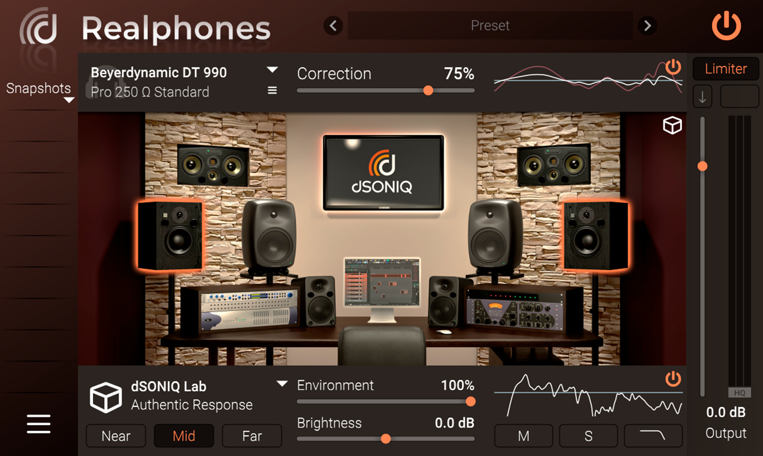Go to the next preset

click(x=647, y=25)
